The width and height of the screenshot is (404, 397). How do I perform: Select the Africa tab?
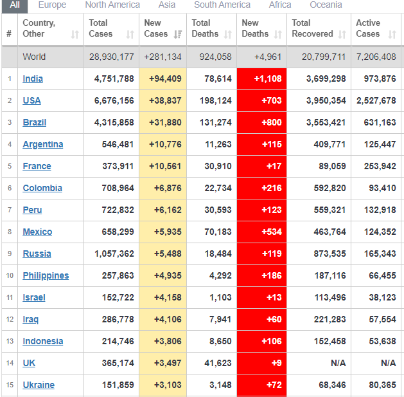click(x=280, y=5)
